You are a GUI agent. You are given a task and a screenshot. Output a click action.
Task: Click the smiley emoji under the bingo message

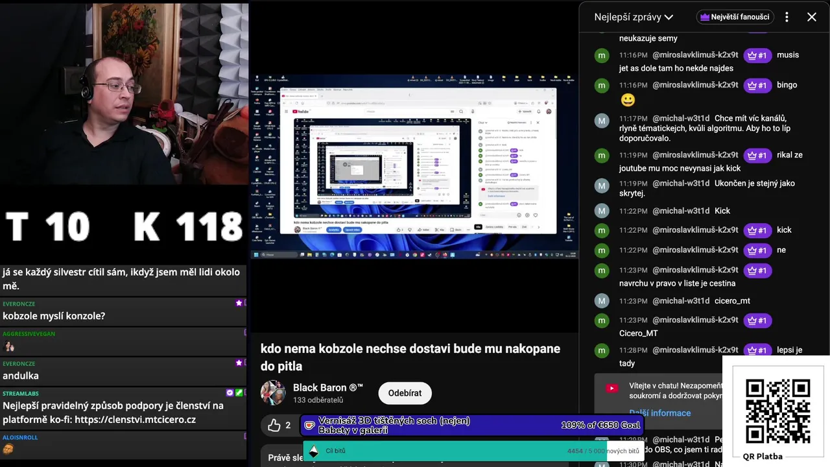628,100
